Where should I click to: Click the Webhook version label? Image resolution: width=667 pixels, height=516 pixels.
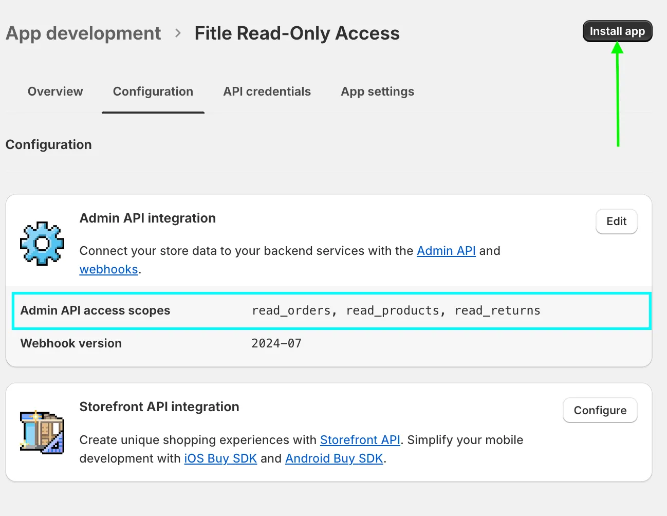click(71, 343)
